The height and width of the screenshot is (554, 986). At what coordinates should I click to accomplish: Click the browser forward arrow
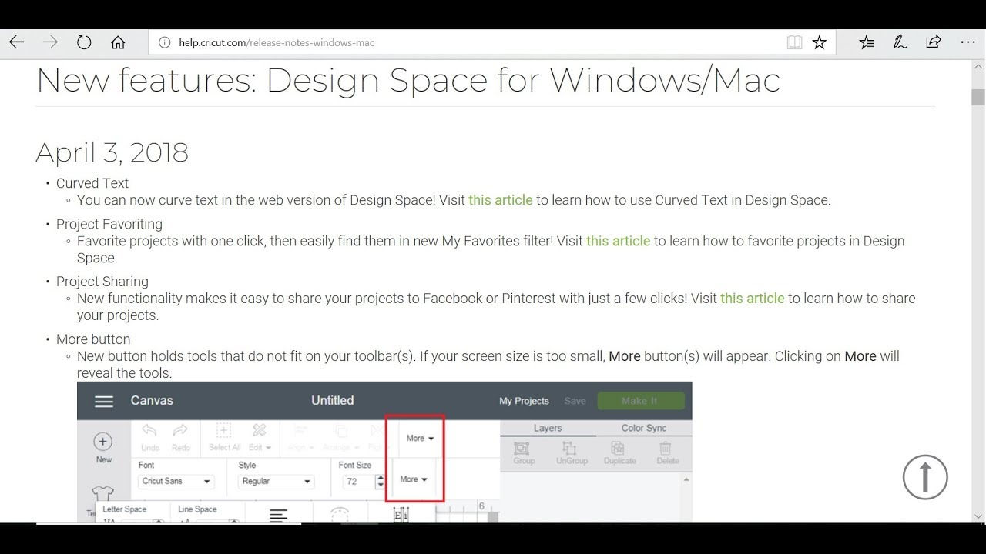click(x=50, y=42)
